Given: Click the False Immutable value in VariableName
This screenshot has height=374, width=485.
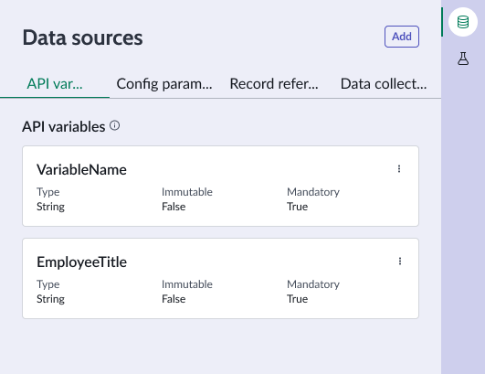Looking at the screenshot, I should [174, 207].
